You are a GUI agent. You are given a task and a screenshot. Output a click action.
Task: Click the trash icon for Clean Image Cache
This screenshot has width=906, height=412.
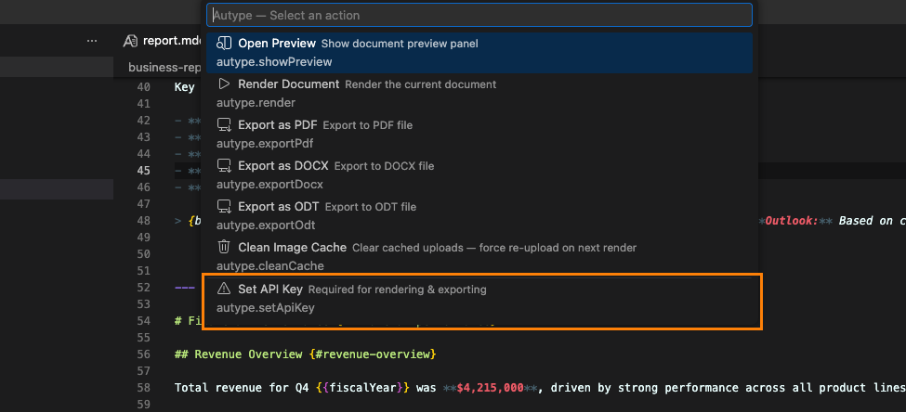[x=224, y=248]
